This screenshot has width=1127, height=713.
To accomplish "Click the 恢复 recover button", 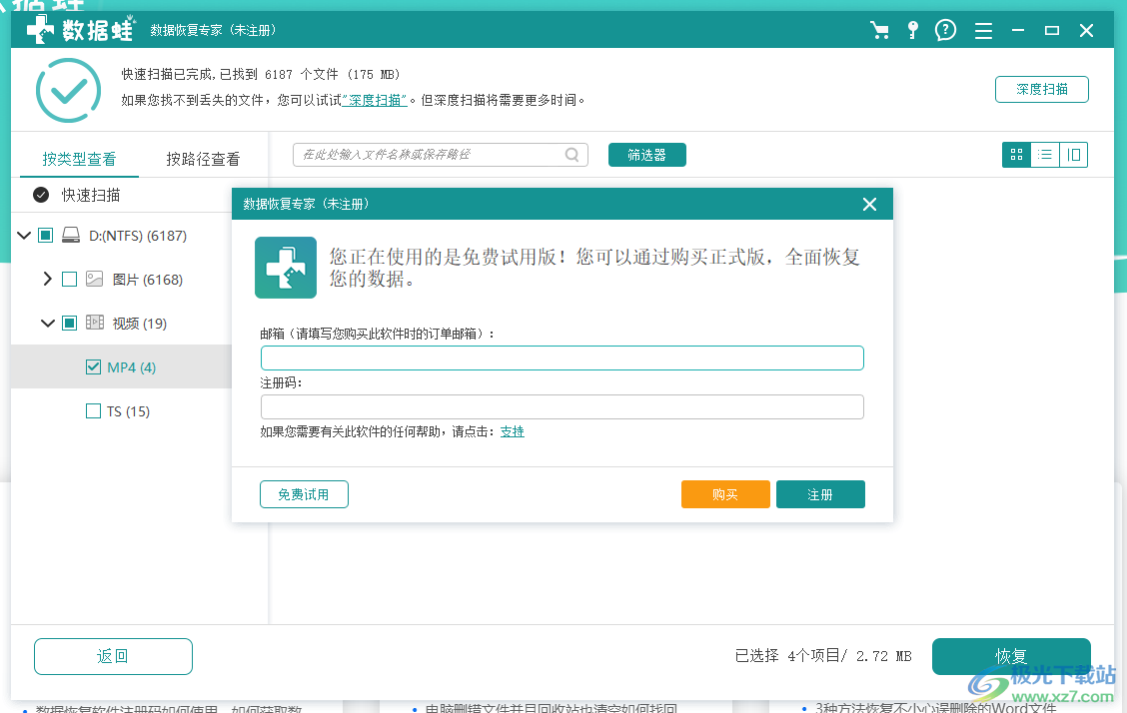I will pos(1011,656).
